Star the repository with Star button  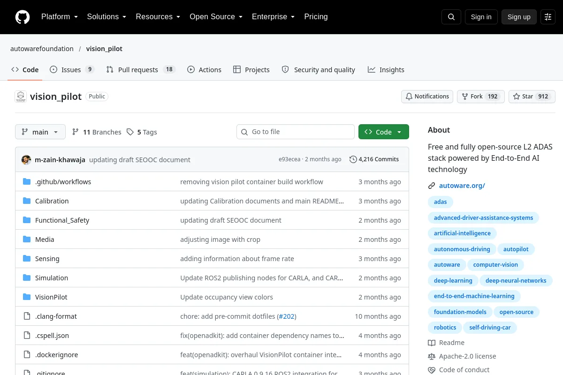532,97
